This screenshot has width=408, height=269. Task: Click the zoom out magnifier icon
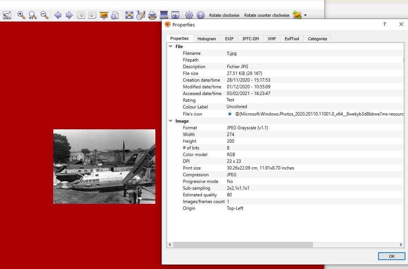coord(44,15)
